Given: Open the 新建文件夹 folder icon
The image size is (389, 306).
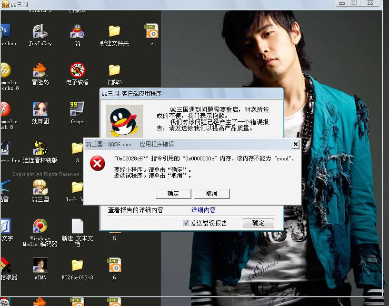Looking at the screenshot, I should (114, 31).
